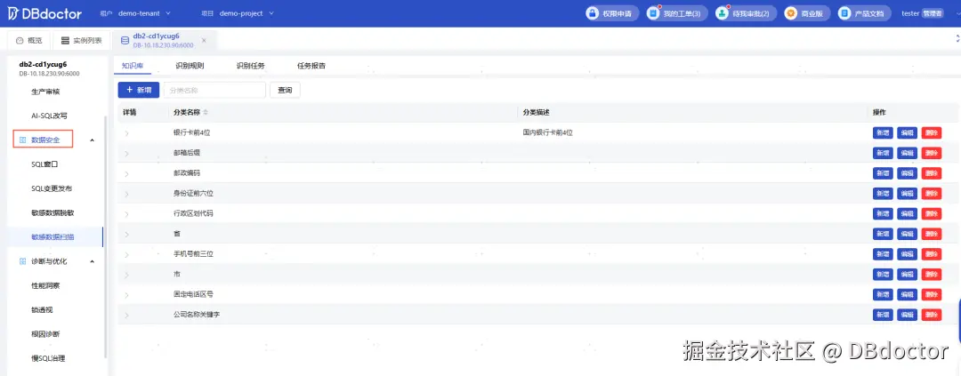Viewport: 961px width, 376px height.
Task: Open 敏感数据扫描 in sidebar
Action: pyautogui.click(x=52, y=236)
